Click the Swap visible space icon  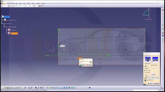point(74,88)
